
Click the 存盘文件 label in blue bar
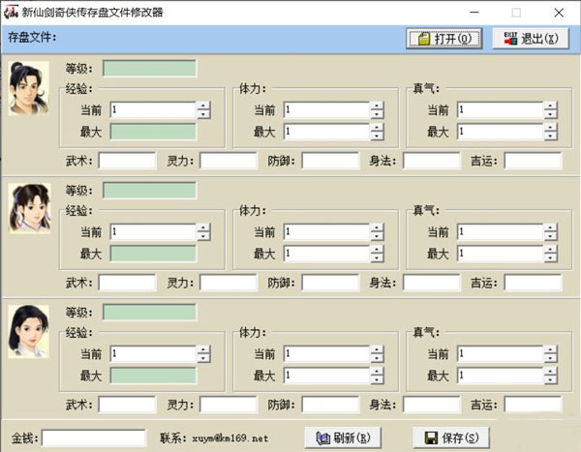pos(32,37)
